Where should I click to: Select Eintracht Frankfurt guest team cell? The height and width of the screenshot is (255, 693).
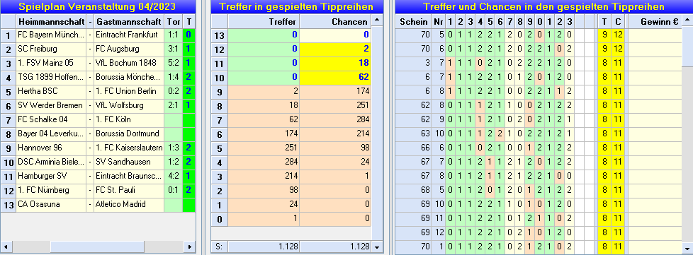click(x=129, y=35)
